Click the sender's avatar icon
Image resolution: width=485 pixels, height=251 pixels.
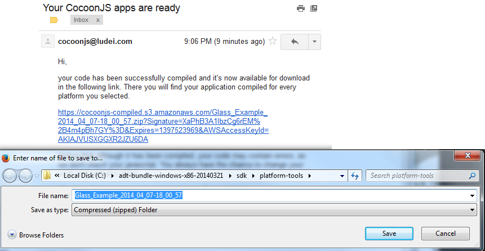pyautogui.click(x=48, y=41)
